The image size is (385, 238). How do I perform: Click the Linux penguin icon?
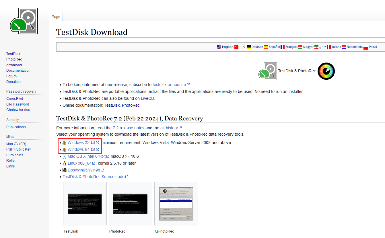65,163
